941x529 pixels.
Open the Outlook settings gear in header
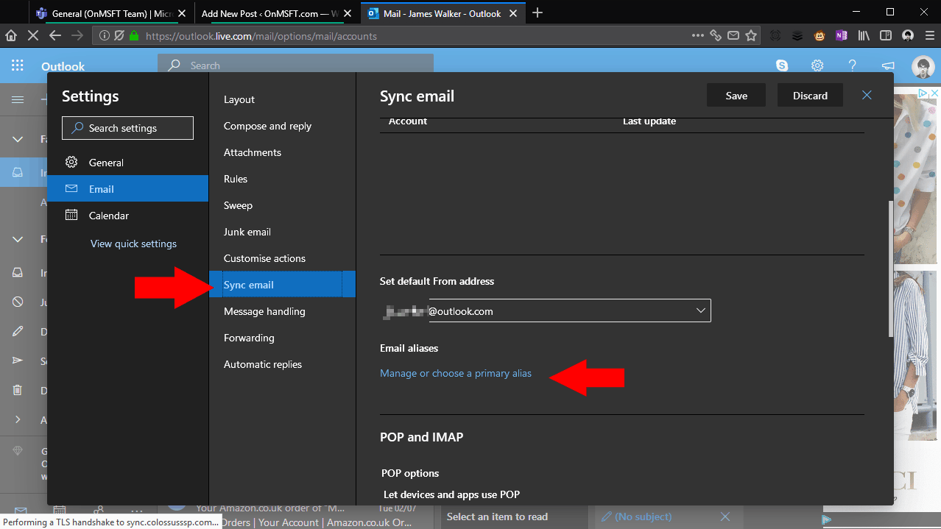(x=817, y=65)
